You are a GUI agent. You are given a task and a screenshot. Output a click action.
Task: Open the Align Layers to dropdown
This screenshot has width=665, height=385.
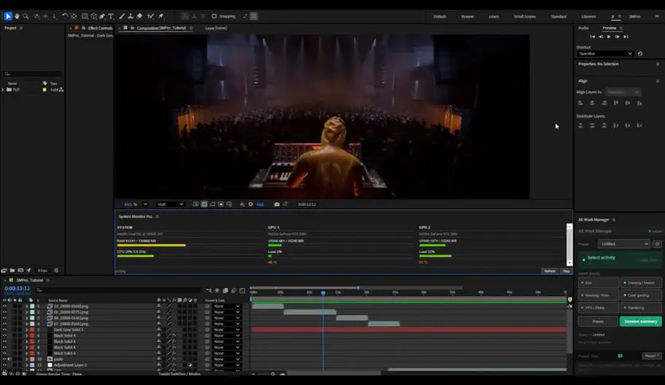point(623,92)
